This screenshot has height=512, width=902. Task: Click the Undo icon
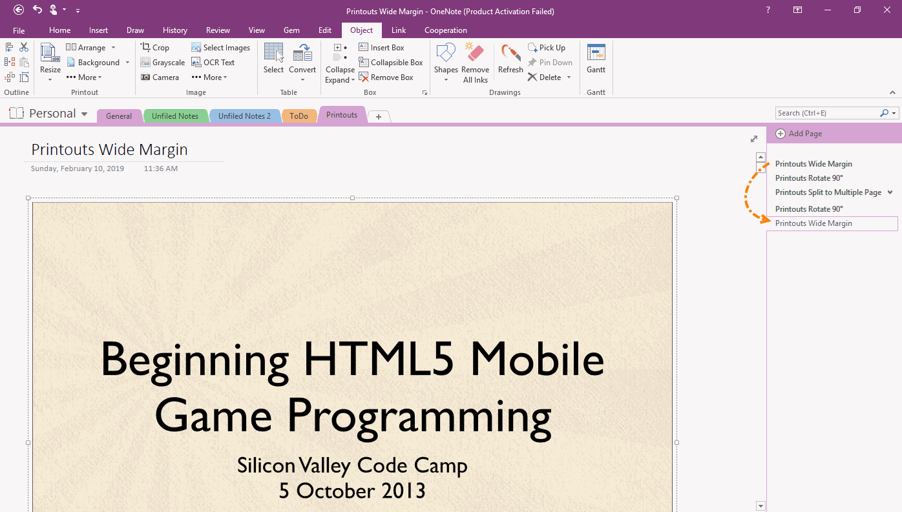37,10
